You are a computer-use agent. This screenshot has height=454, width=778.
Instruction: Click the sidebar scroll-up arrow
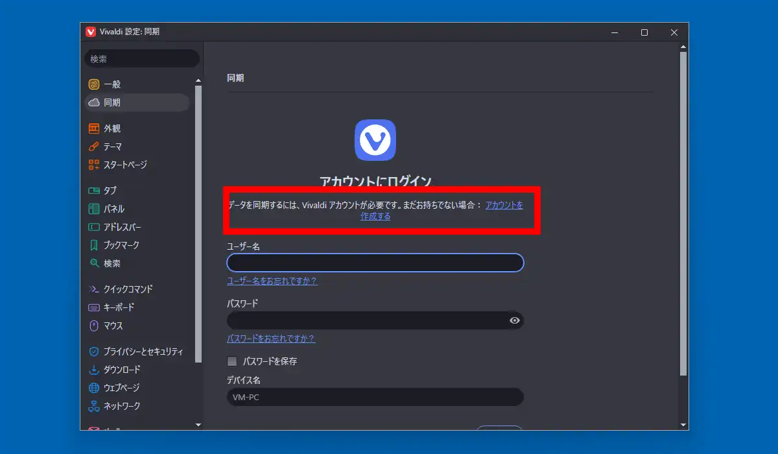198,80
